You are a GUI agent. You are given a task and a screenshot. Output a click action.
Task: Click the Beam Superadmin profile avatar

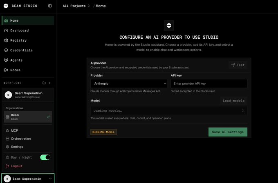pos(8,95)
